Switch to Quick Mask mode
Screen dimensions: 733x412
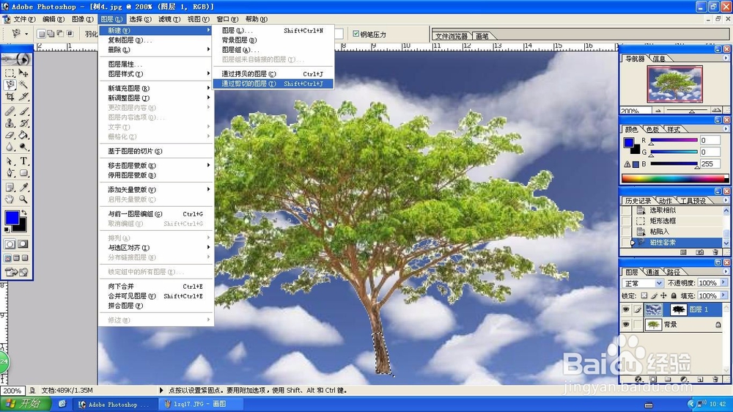click(23, 244)
